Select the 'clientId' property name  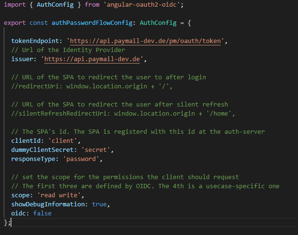coord(26,141)
